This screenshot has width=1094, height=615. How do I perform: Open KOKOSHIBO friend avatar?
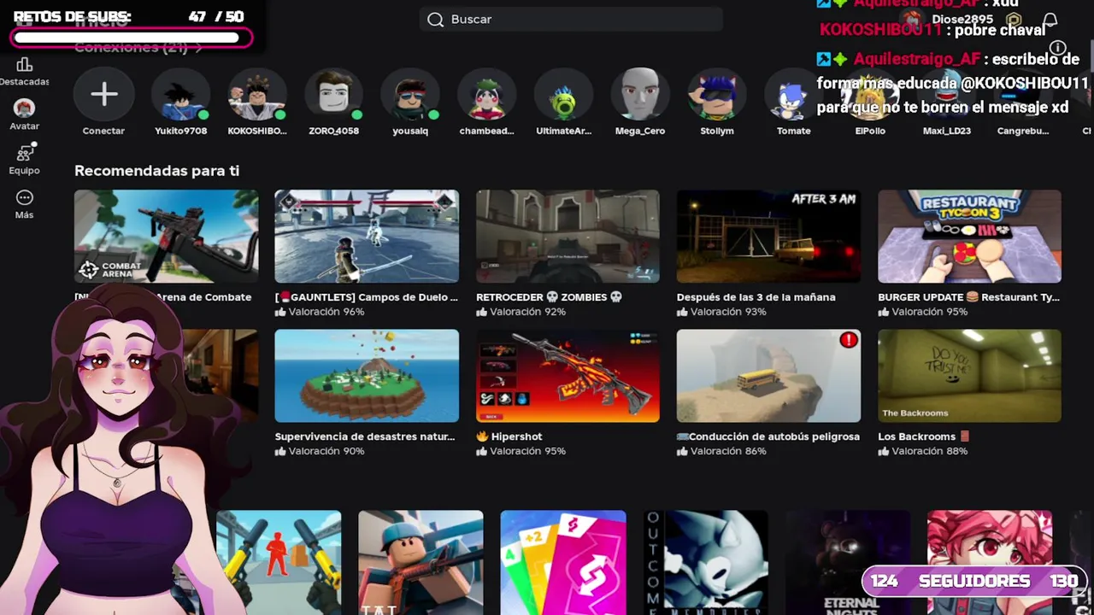(257, 94)
